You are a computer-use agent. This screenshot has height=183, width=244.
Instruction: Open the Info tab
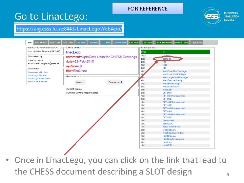click(29, 42)
